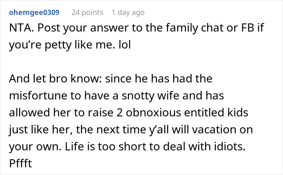Click the NTA verdict at comment start

(21, 28)
